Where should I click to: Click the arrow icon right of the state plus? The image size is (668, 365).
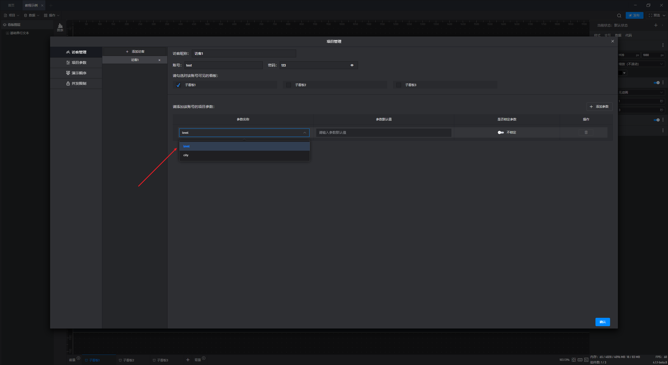click(663, 25)
